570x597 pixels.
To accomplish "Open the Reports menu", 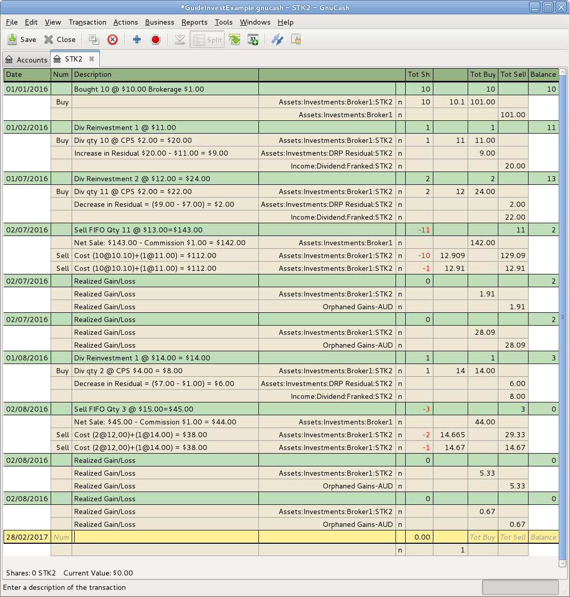I will 194,22.
